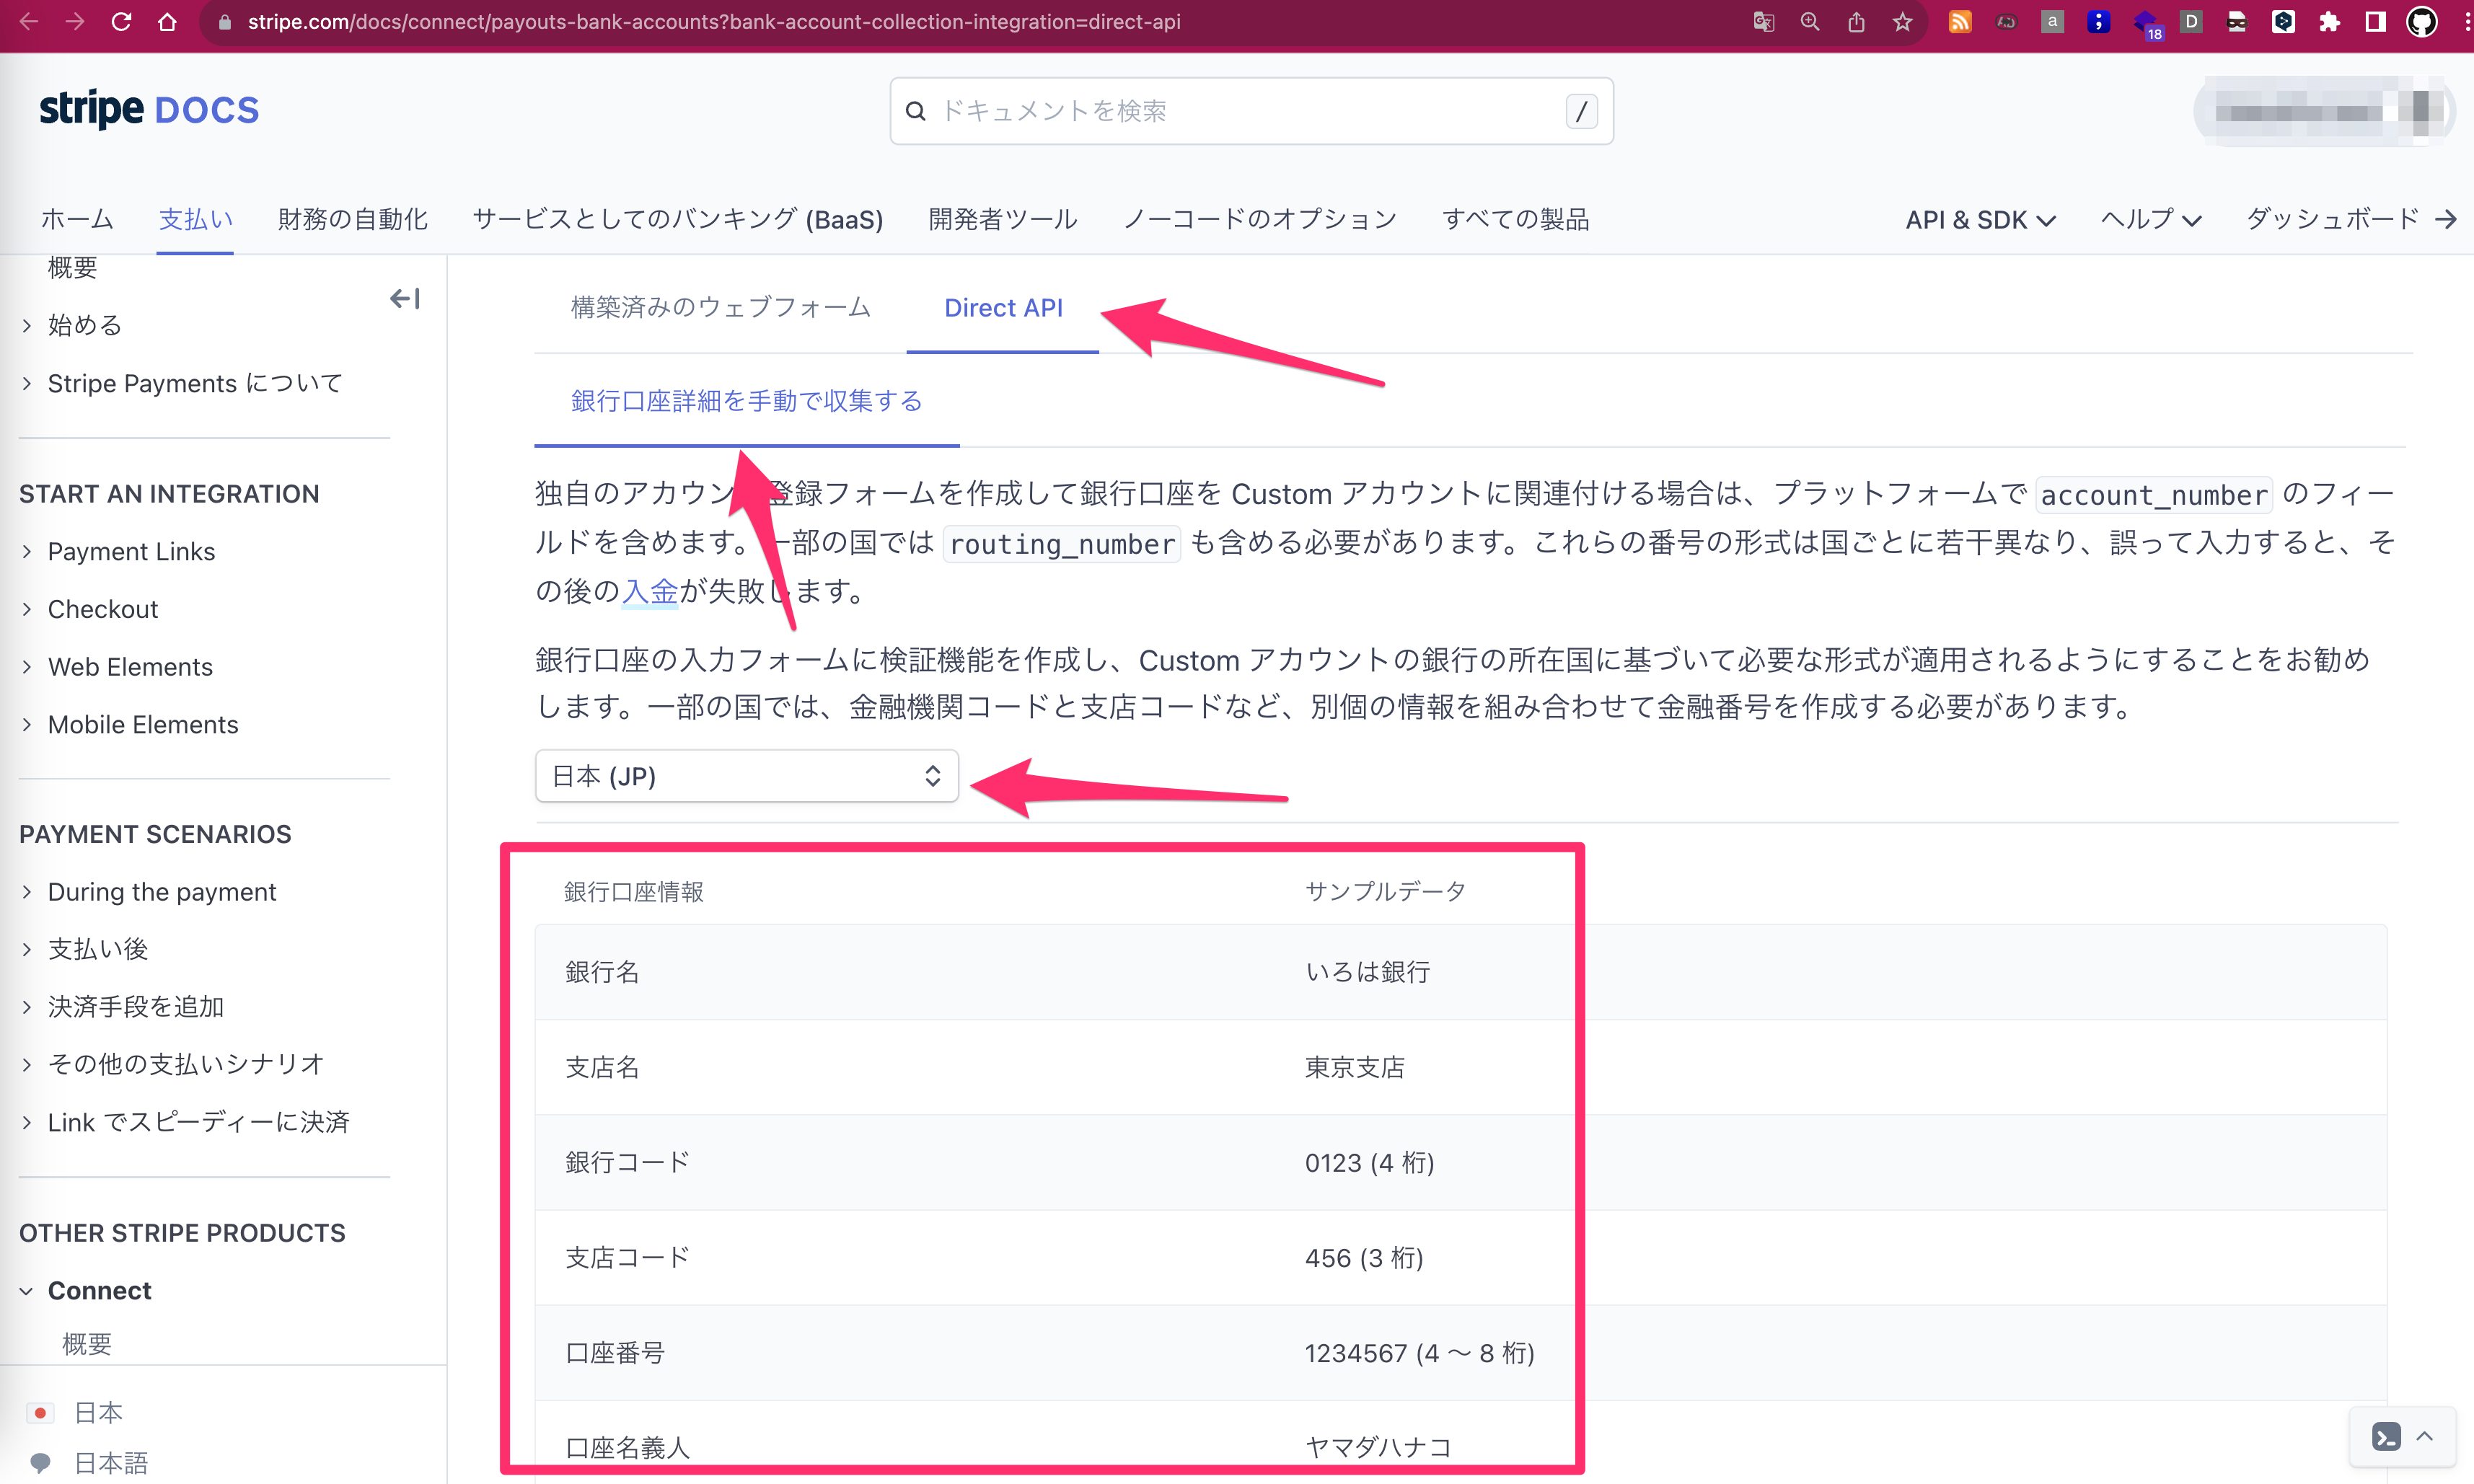Click the Google Translate icon in address bar
Screen dimensions: 2474x1484
[x=1763, y=22]
